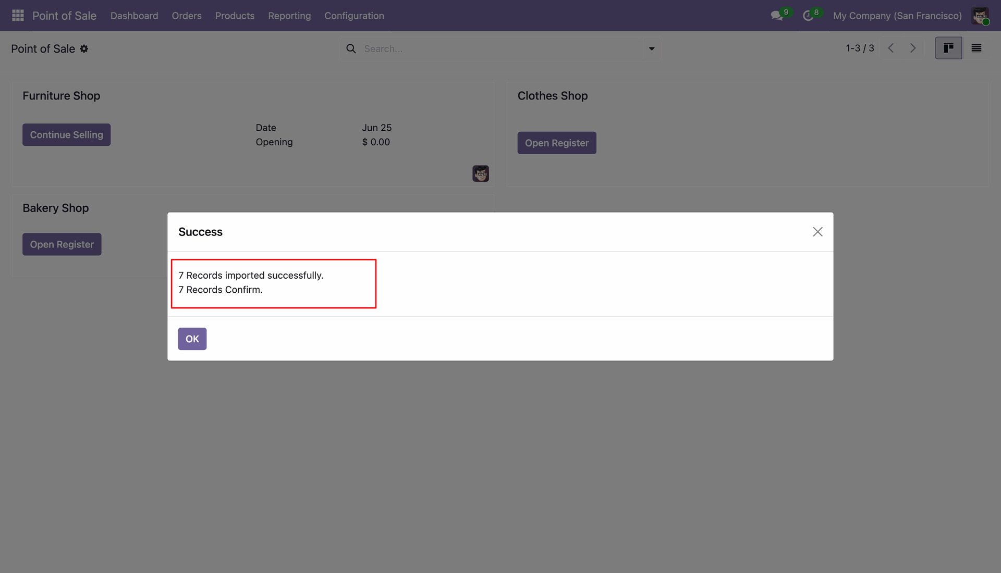The width and height of the screenshot is (1001, 573).
Task: Open the Point of Sale settings gear
Action: coord(84,48)
